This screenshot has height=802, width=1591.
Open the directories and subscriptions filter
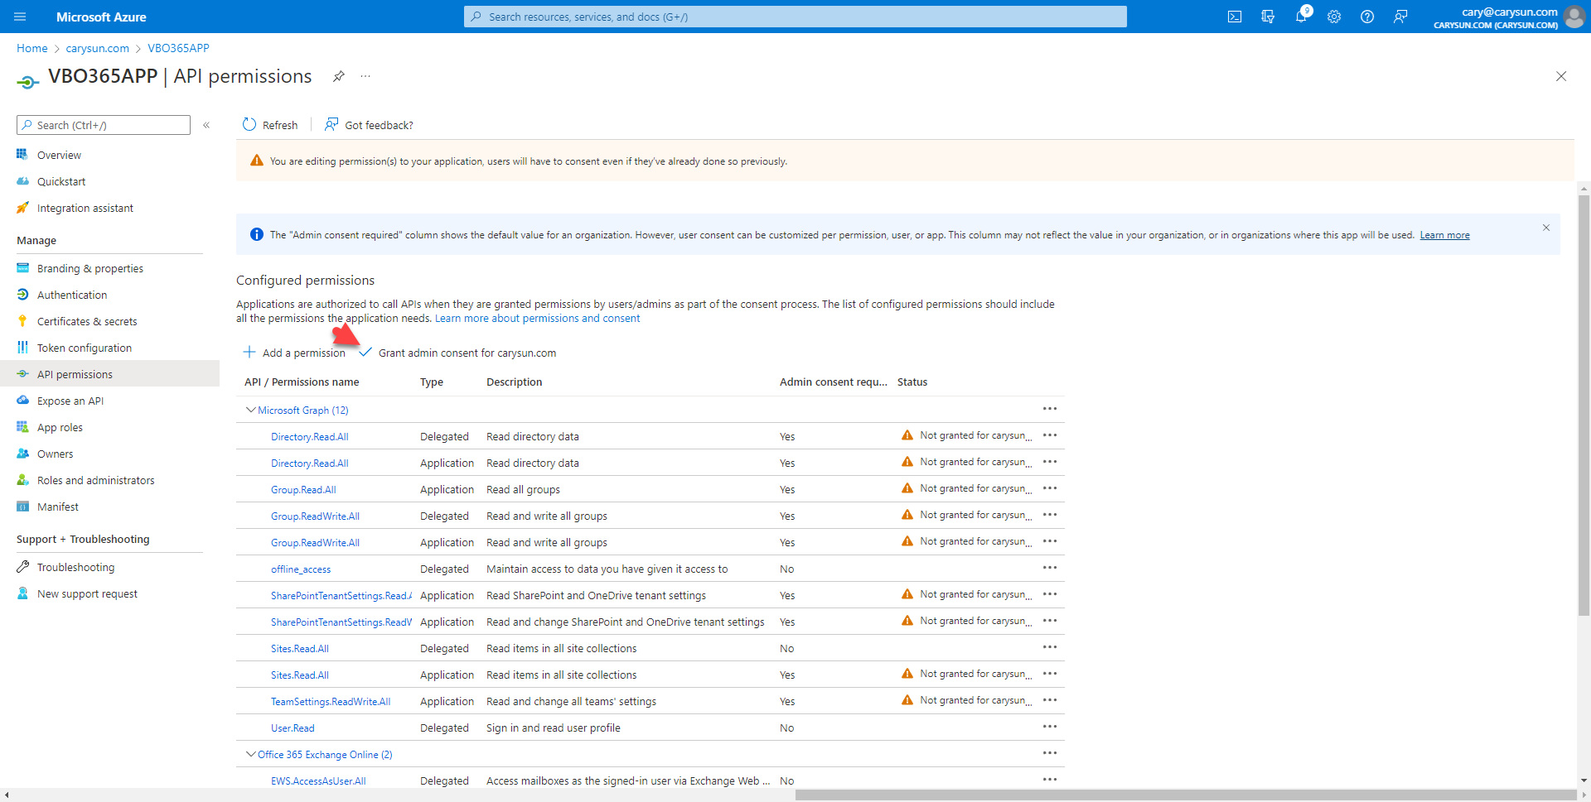pos(1267,17)
